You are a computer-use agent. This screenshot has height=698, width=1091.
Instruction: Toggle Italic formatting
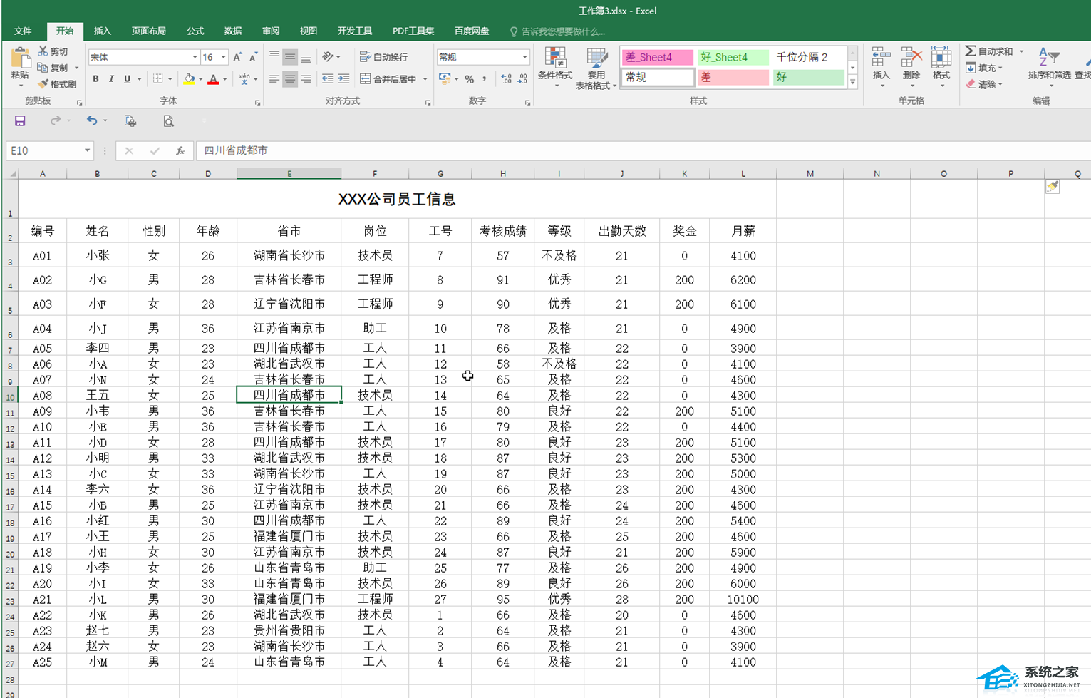coord(111,79)
